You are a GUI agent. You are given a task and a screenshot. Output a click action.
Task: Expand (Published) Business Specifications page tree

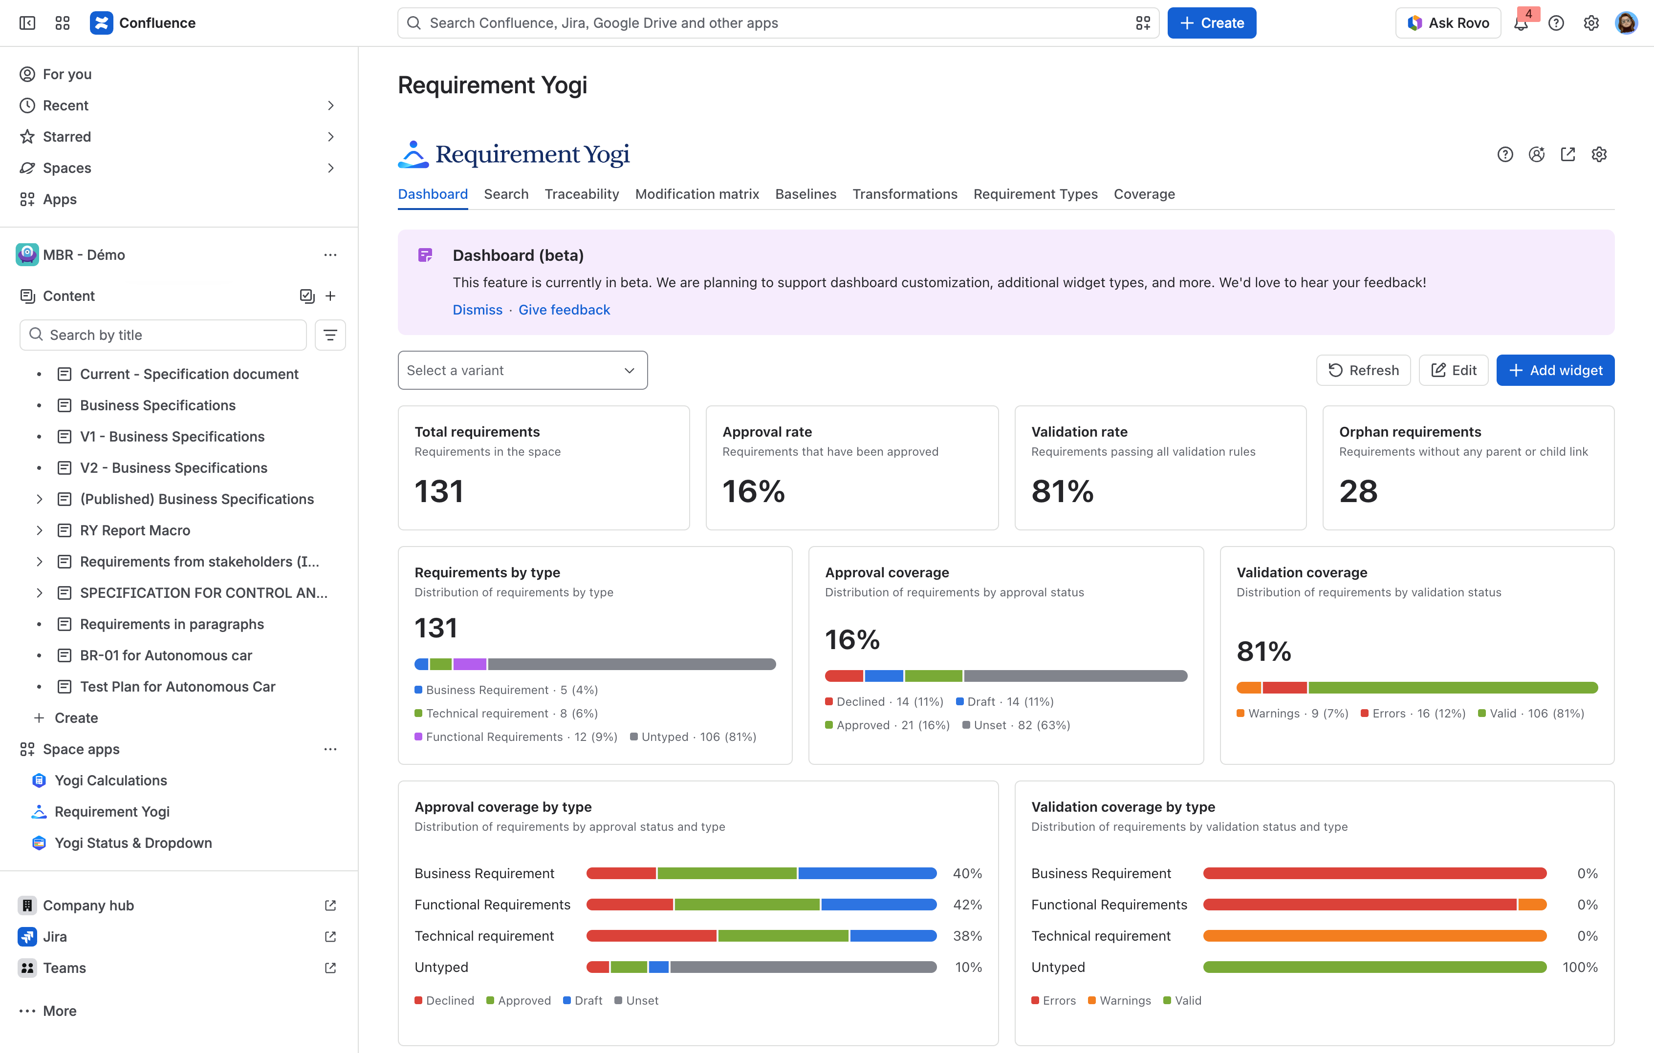(39, 499)
